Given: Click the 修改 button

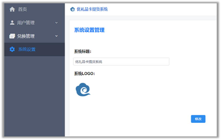Looking at the screenshot, I should (198, 119).
